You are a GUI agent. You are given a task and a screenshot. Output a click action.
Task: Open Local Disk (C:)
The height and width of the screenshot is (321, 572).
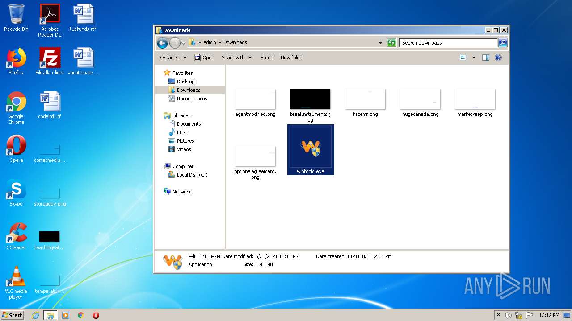tap(188, 175)
